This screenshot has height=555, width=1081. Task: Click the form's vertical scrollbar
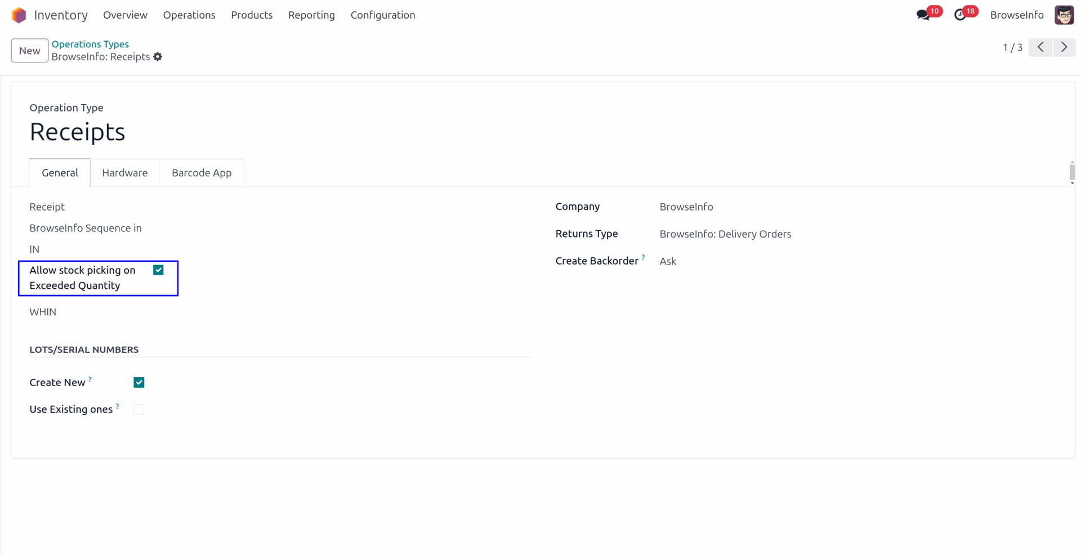[x=1072, y=172]
